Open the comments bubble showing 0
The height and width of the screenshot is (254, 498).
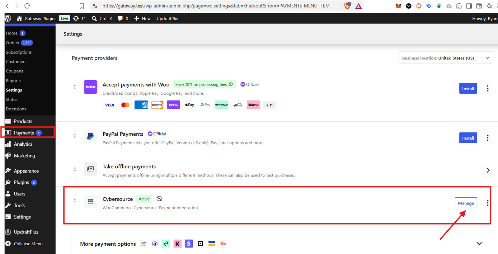click(x=123, y=18)
